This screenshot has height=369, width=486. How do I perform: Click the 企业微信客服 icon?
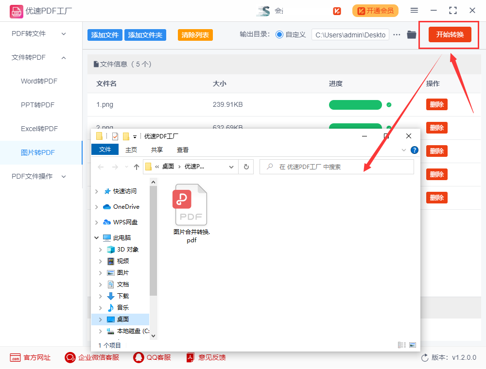coord(70,358)
